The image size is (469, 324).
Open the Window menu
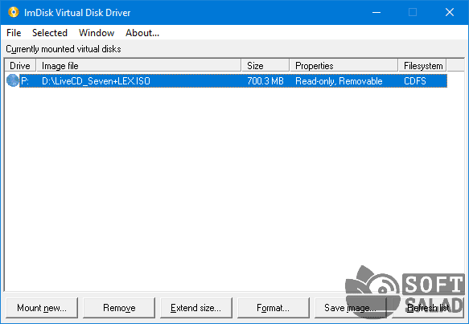(97, 33)
